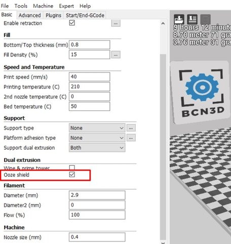
Task: Toggle the Enable retraction checkbox
Action: coord(72,23)
